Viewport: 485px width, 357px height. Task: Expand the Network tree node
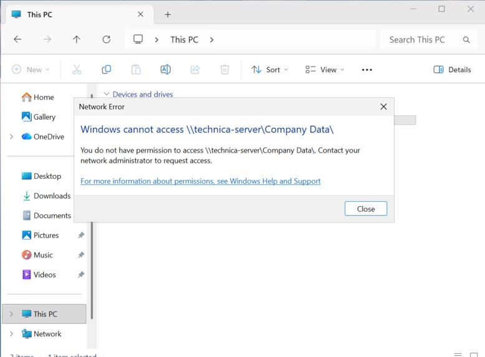[11, 333]
